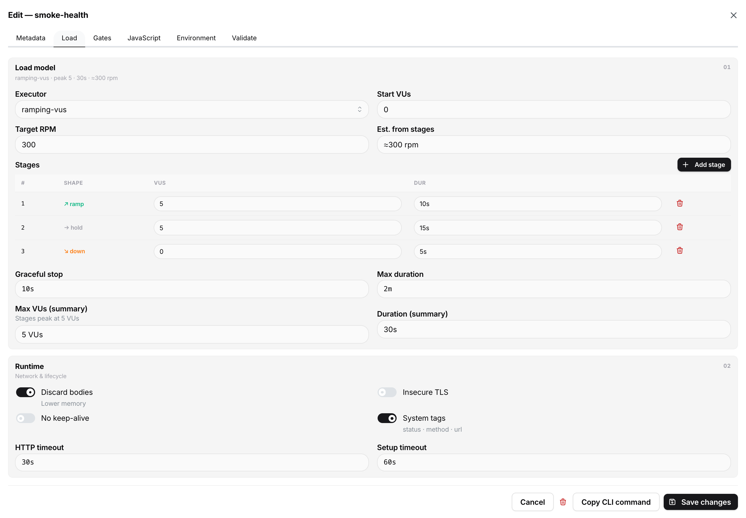Click stage 2 VUs input
746x518 pixels.
tap(277, 228)
